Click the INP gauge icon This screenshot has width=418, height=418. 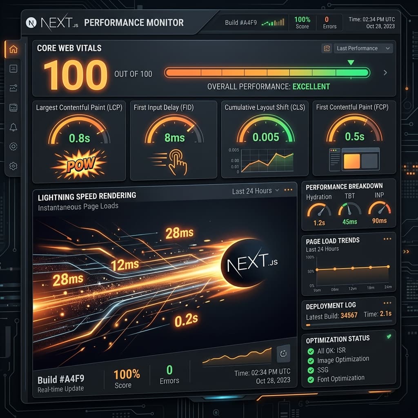pos(379,208)
